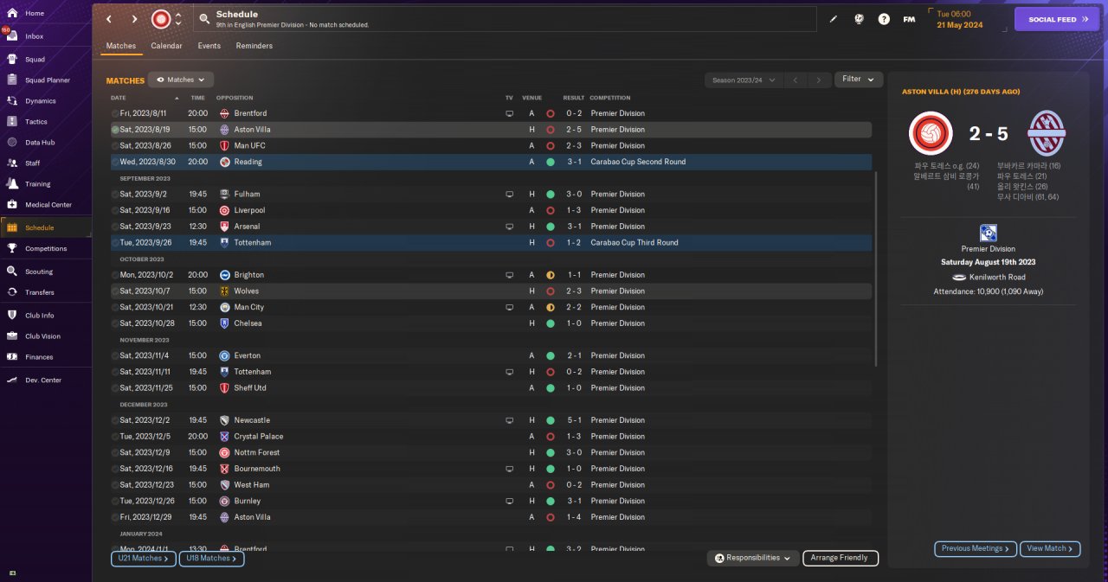1108x582 pixels.
Task: Switch to the Matches tab
Action: [x=121, y=46]
